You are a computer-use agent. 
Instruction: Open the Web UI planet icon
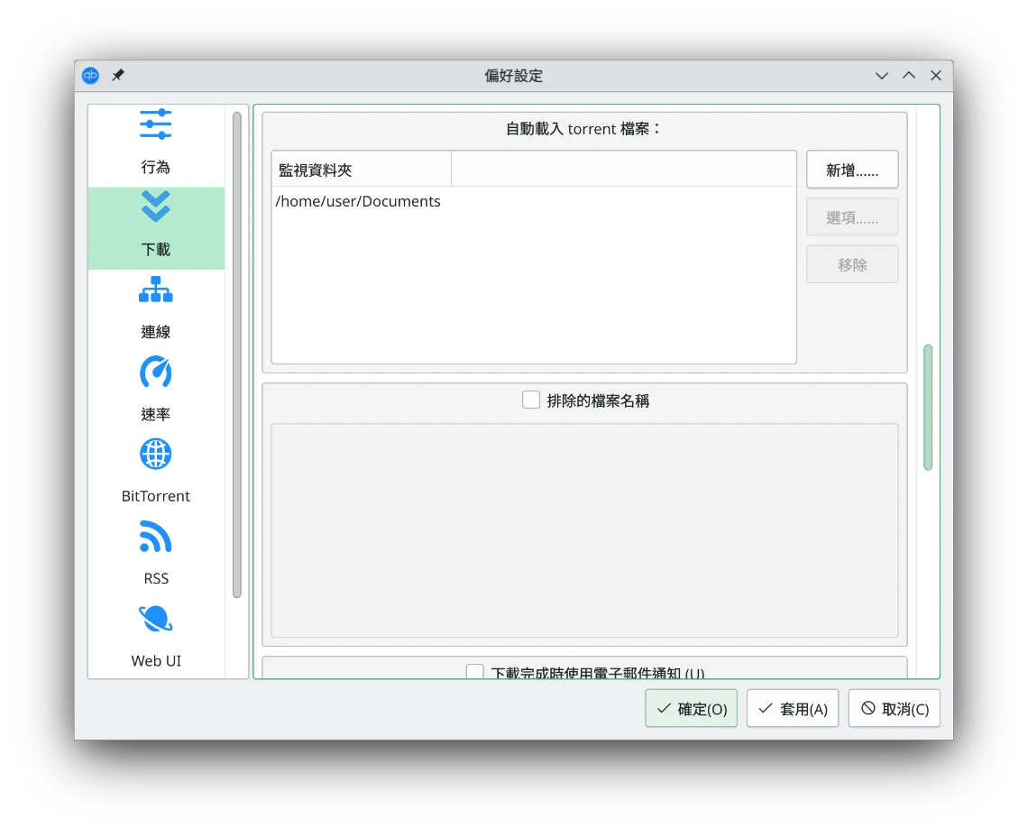pos(155,618)
